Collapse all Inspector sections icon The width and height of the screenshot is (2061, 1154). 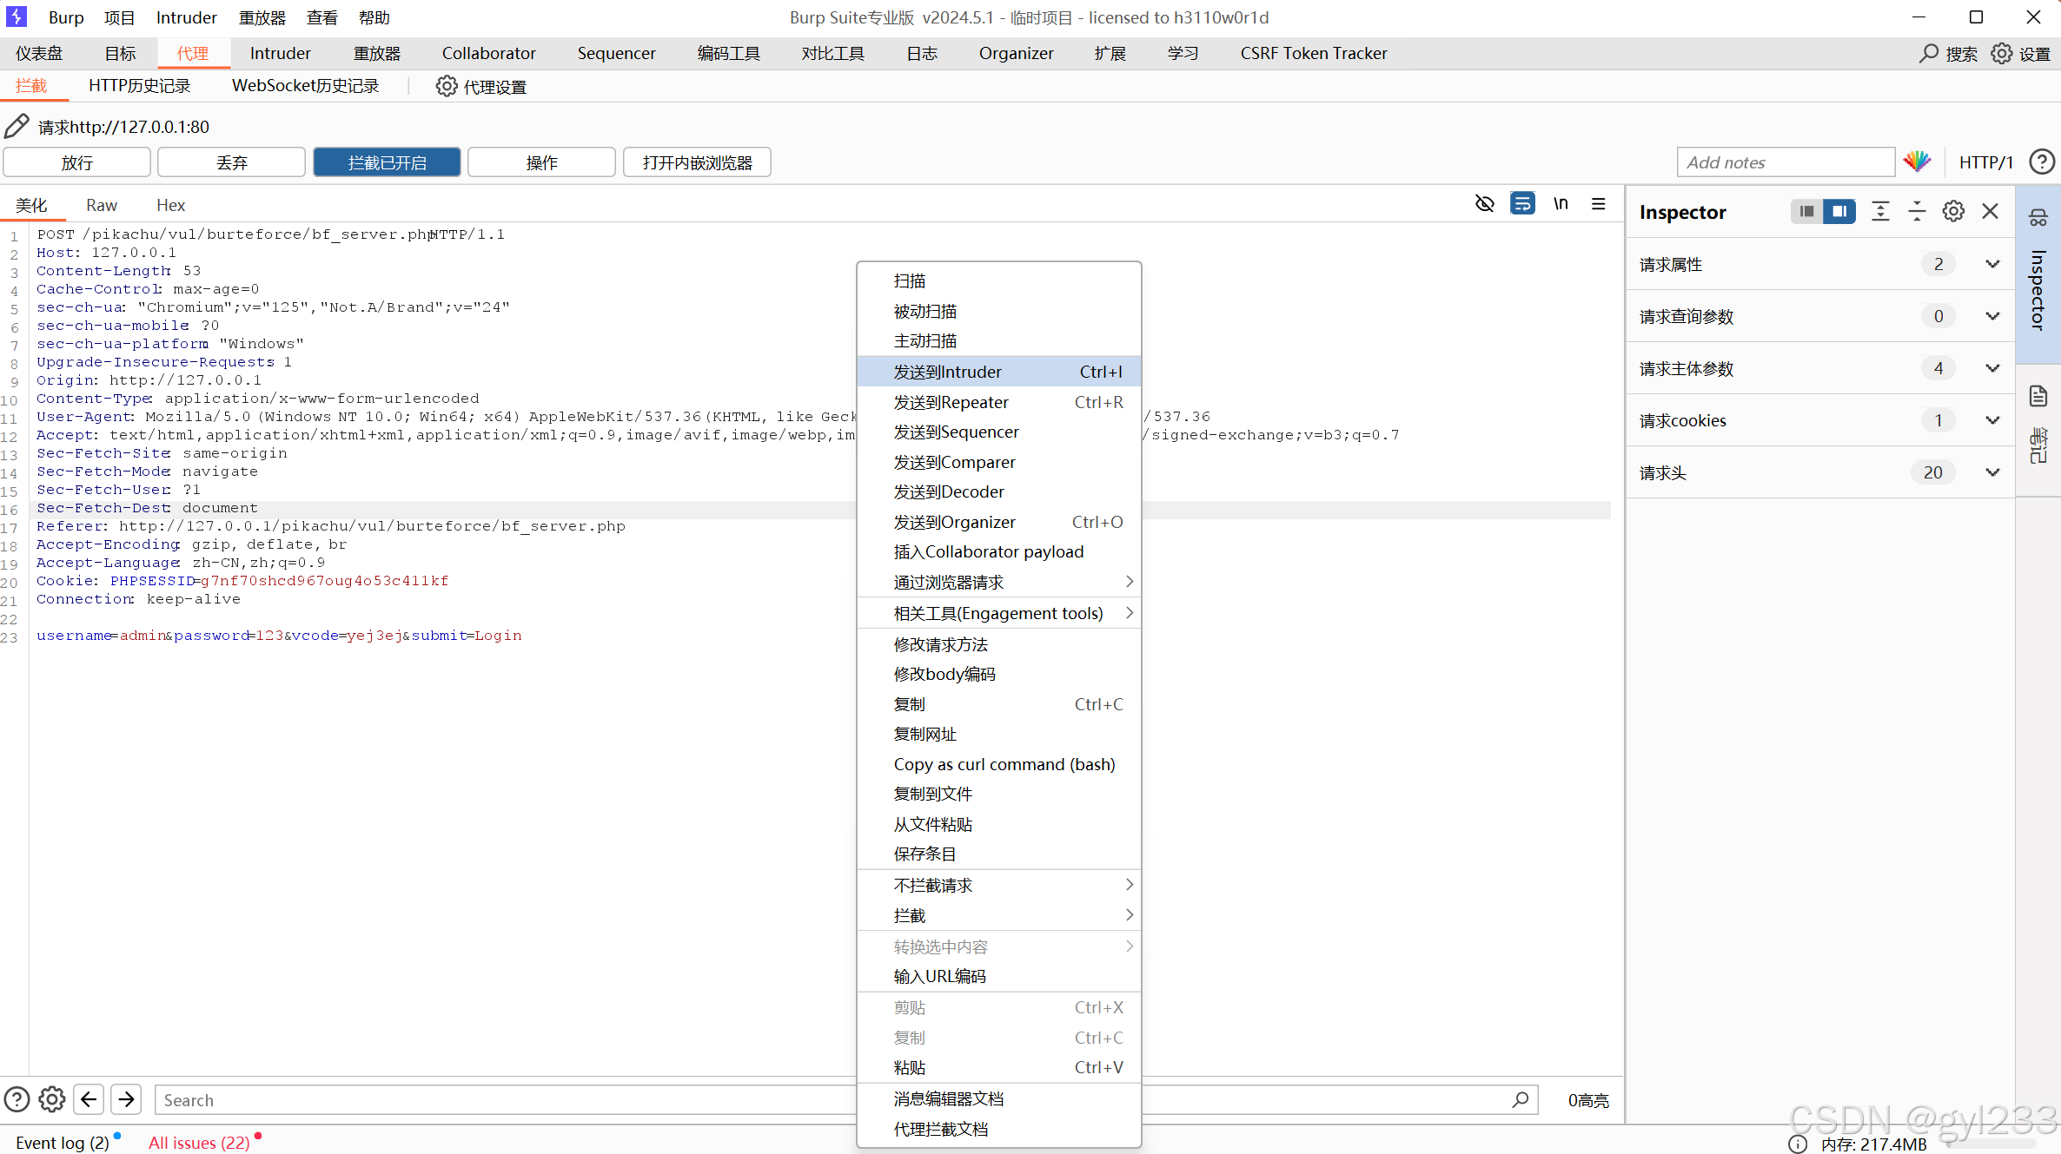point(1917,211)
